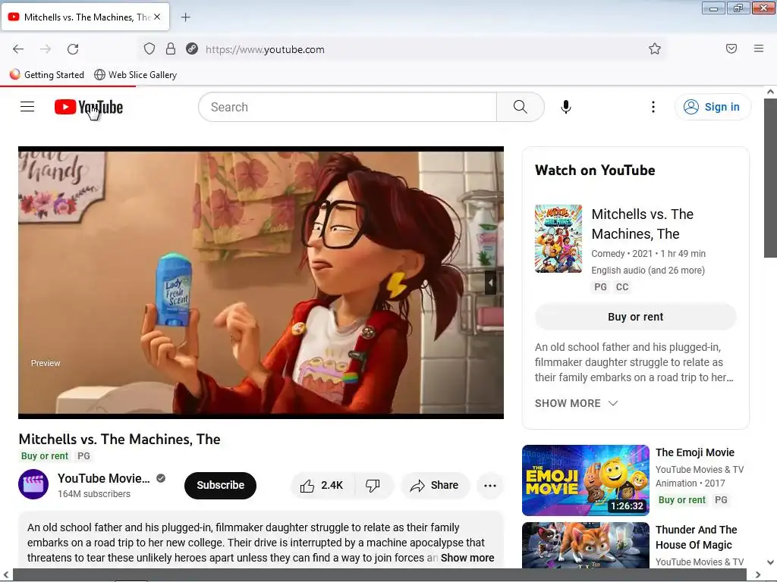Open The Emoji Movie thumbnail
Viewport: 777px width, 582px height.
click(586, 480)
